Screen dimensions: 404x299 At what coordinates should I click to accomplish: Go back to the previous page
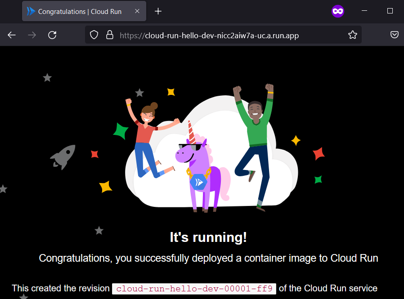(x=12, y=35)
